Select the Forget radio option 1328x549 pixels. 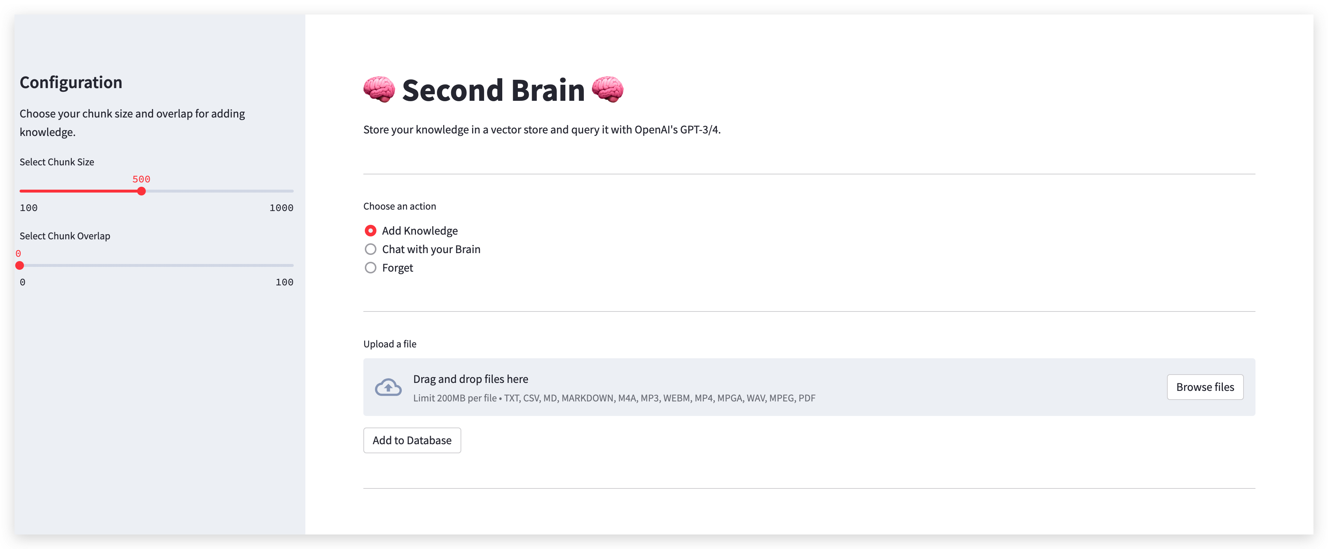click(370, 268)
